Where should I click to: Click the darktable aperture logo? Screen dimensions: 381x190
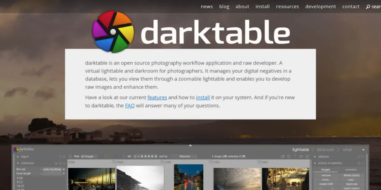[113, 32]
